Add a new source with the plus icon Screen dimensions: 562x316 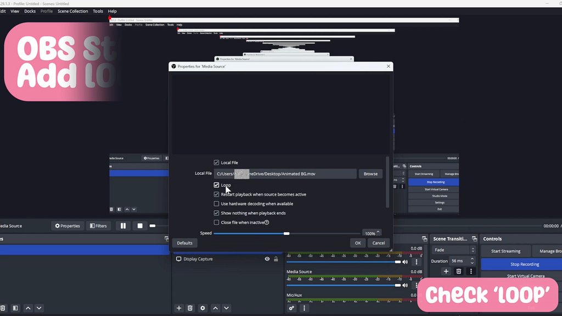(x=178, y=308)
